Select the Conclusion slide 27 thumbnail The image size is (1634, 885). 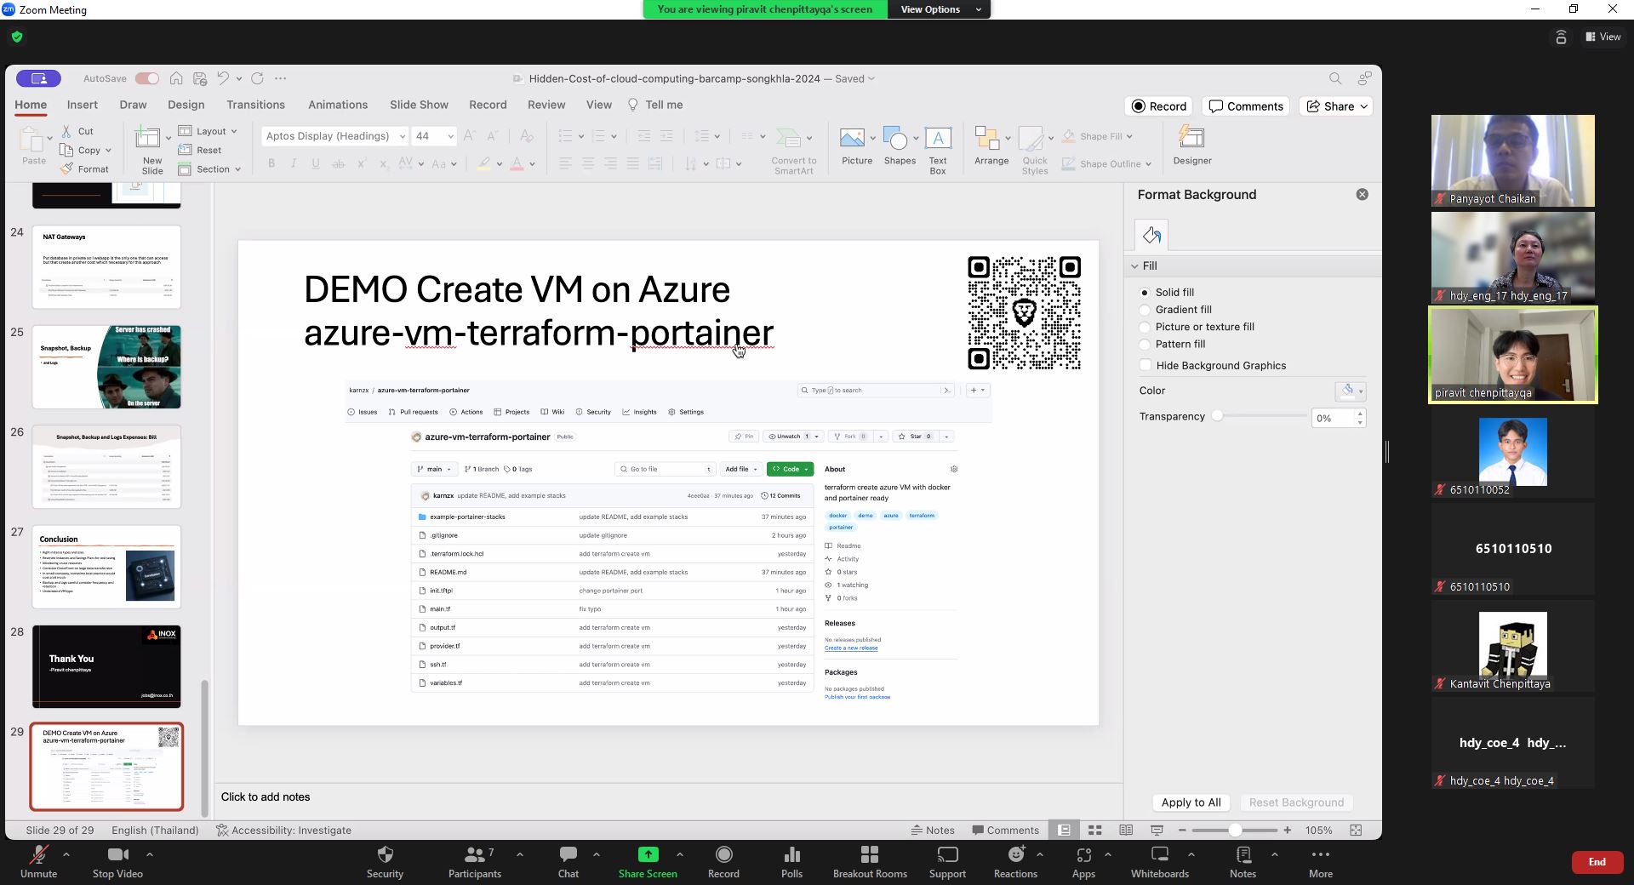click(106, 567)
